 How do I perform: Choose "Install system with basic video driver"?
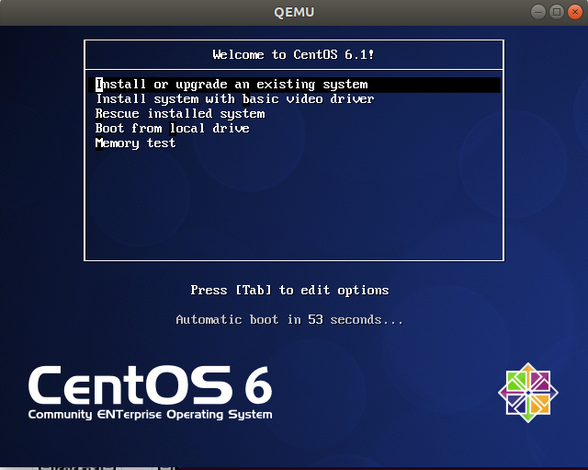[x=235, y=99]
